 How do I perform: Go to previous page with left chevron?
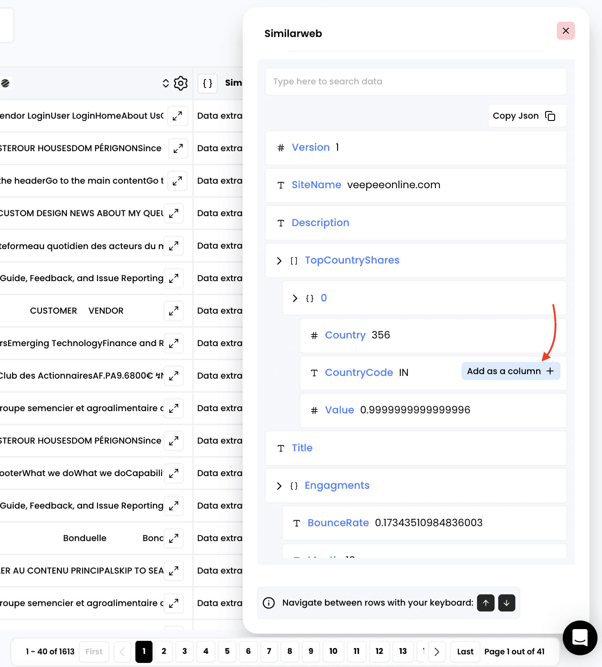(122, 652)
